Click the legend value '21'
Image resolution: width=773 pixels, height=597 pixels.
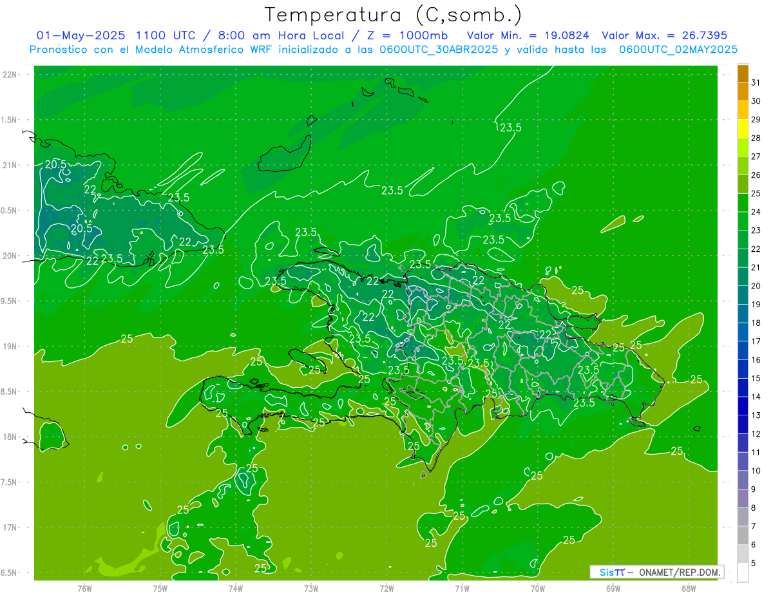pyautogui.click(x=756, y=267)
